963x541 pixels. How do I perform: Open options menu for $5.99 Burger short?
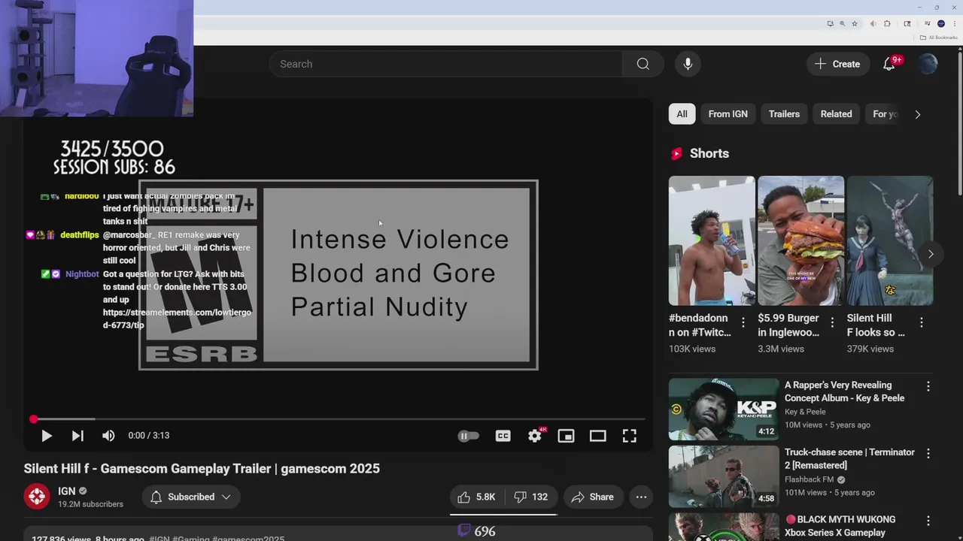point(832,322)
